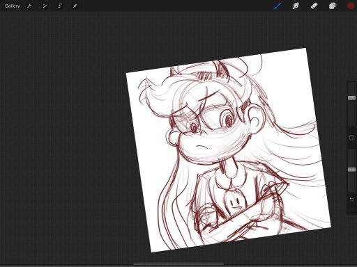Select the Smudge tool
Image resolution: width=357 pixels, height=267 pixels.
[296, 6]
